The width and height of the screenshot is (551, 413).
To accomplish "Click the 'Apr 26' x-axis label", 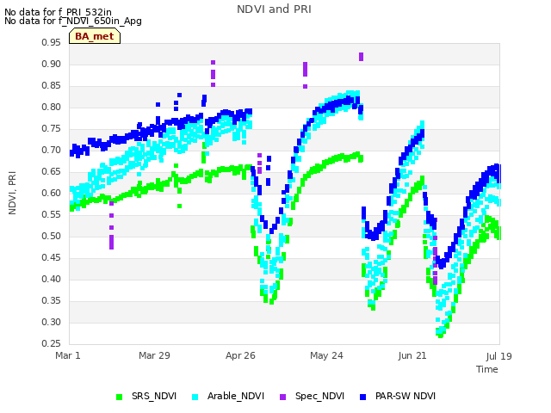I will pyautogui.click(x=240, y=355).
